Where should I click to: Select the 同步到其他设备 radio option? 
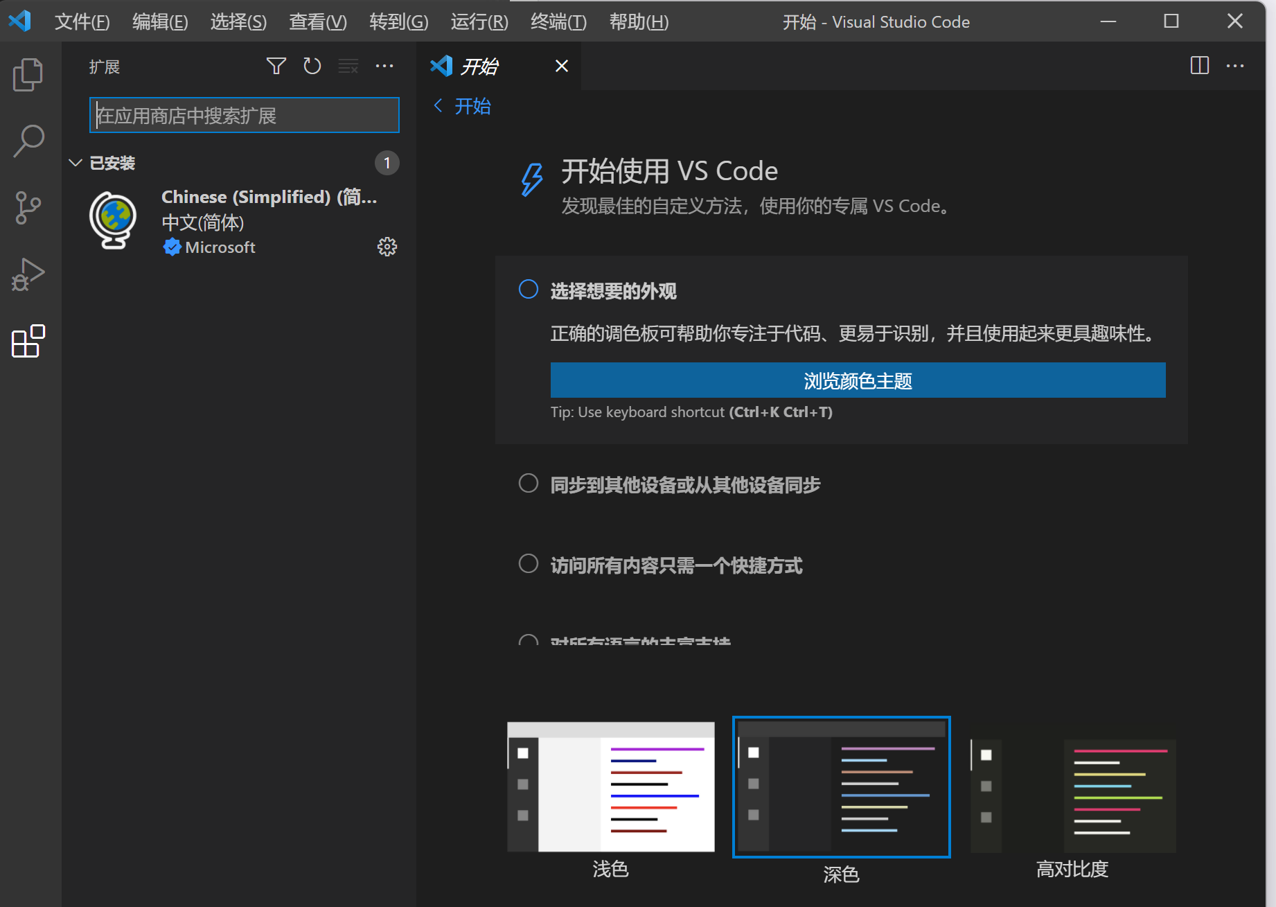pos(528,483)
